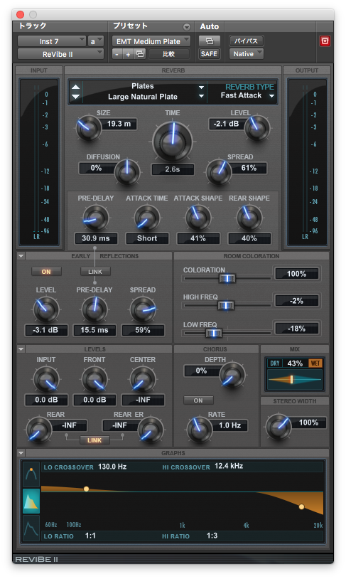
Task: Click the previous preset minus button
Action: point(117,54)
